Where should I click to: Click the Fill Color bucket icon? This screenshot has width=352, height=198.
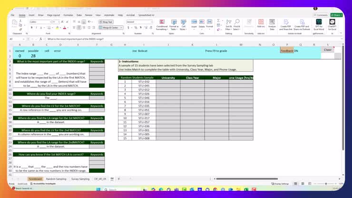pos(57,28)
